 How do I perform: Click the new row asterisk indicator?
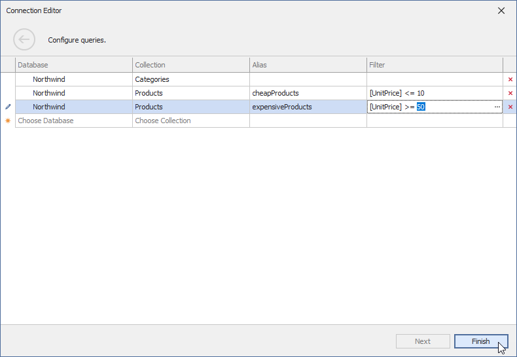coord(8,121)
